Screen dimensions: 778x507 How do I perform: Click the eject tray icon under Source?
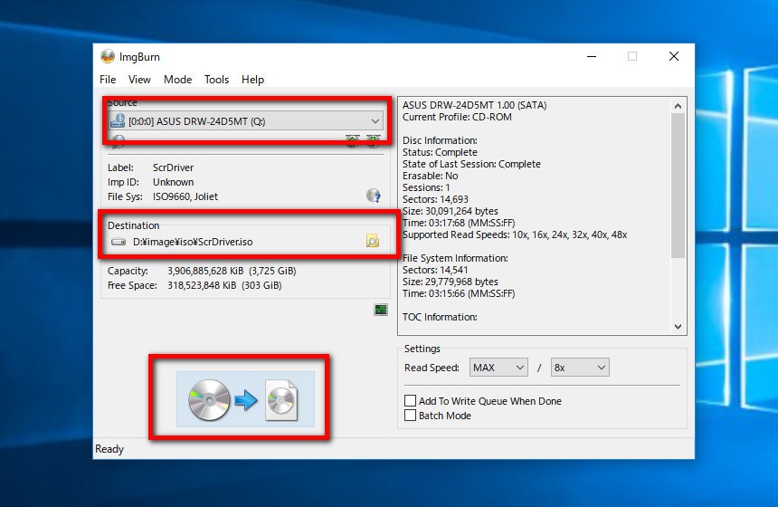click(x=352, y=141)
